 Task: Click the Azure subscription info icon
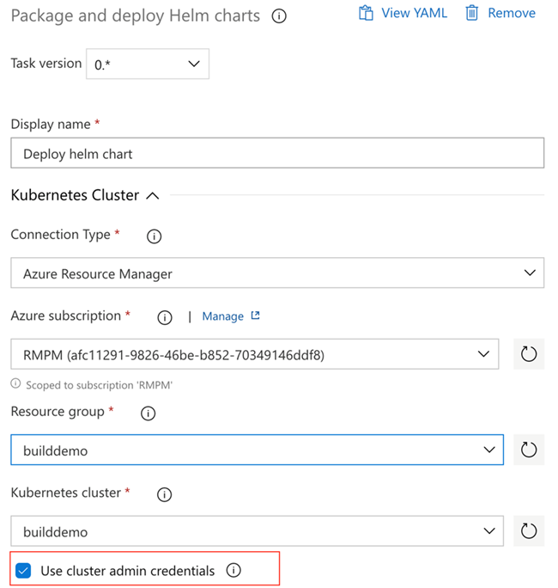165,317
